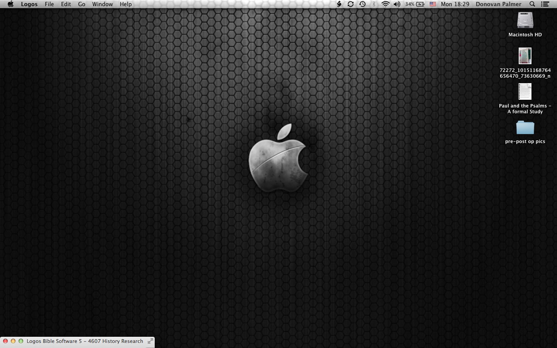Click the sync arrows menu bar icon
The image size is (557, 348).
pyautogui.click(x=350, y=4)
